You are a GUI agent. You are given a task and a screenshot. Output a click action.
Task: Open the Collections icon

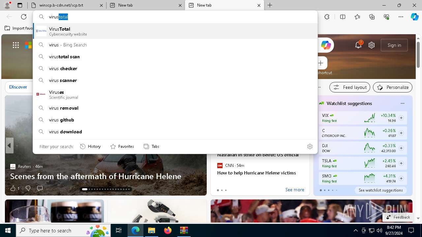click(x=372, y=17)
